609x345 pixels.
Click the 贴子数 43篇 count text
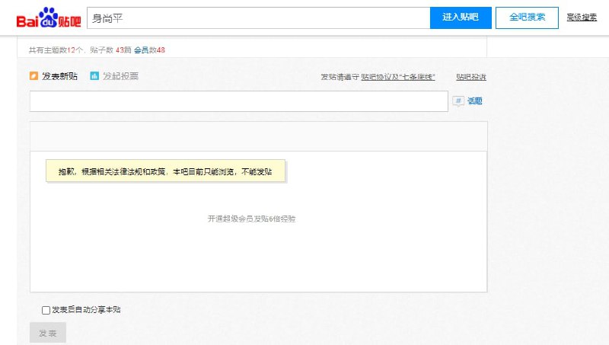click(110, 50)
